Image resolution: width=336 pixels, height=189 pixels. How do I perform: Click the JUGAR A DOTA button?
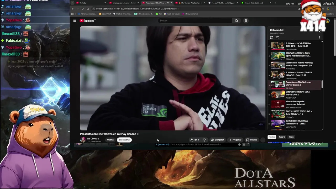(305, 144)
